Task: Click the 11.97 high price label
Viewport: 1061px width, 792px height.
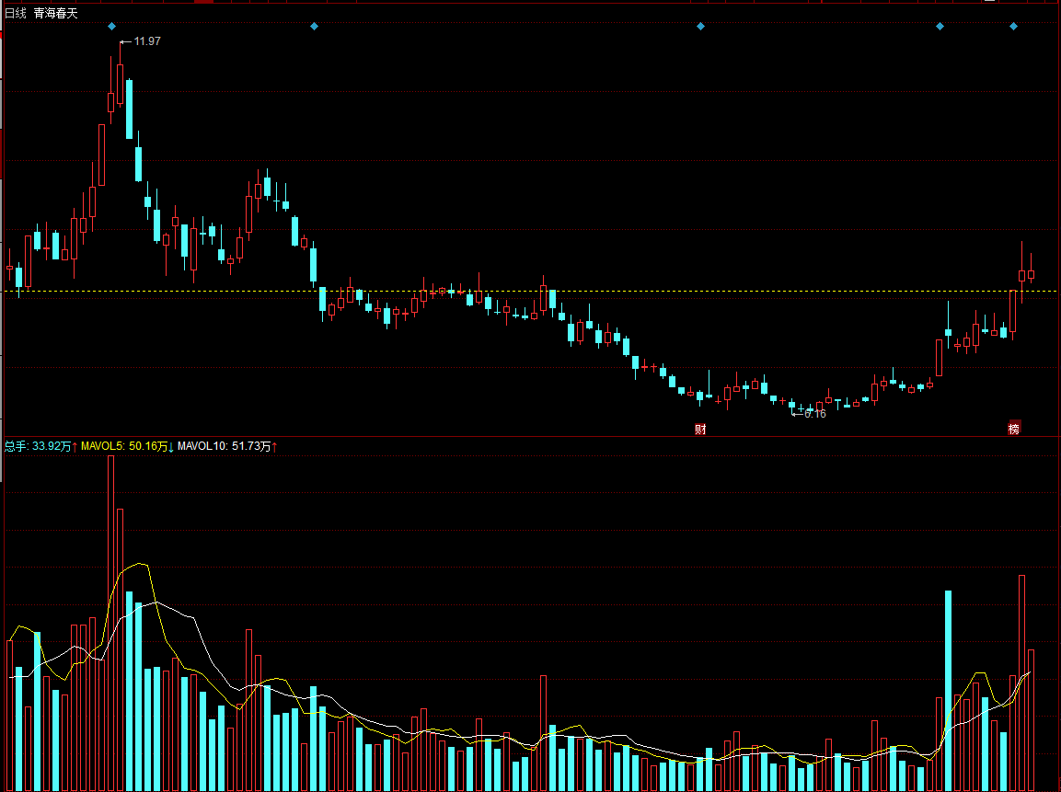Action: (x=147, y=41)
